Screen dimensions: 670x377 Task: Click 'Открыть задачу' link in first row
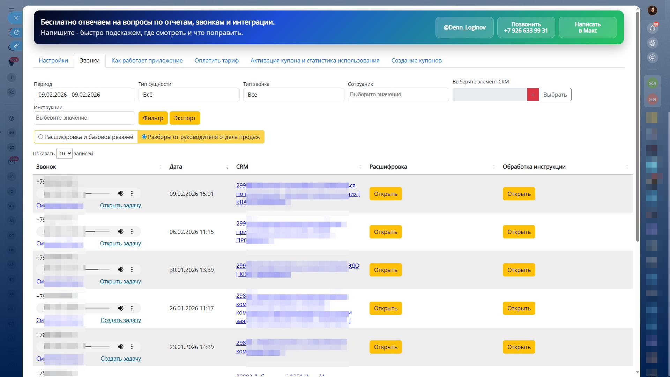pos(120,205)
